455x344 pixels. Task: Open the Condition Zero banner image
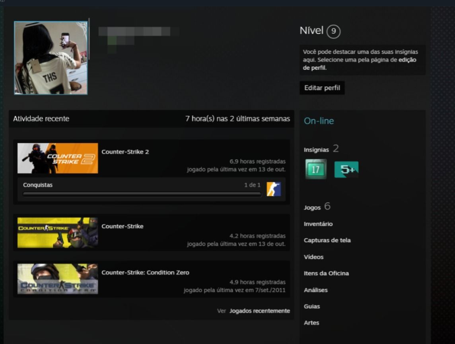58,279
